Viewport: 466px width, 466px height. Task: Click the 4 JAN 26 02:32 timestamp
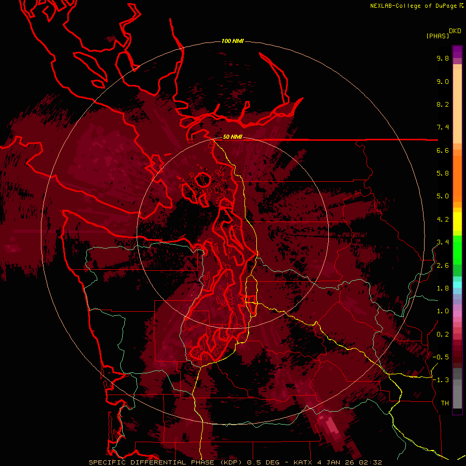[349, 462]
